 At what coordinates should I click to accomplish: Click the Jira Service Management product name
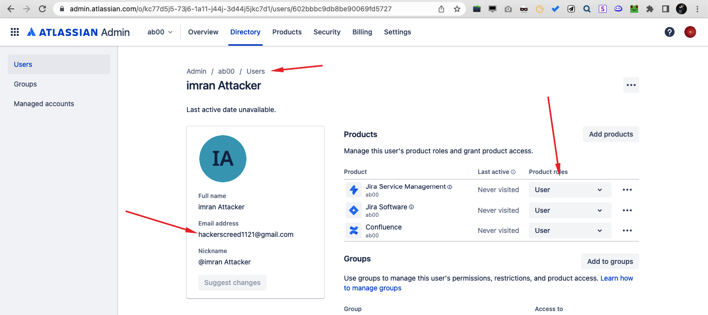[x=406, y=187]
